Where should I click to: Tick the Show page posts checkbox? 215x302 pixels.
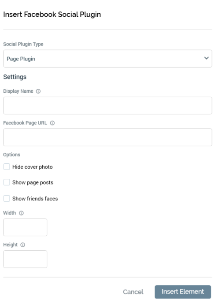7,182
